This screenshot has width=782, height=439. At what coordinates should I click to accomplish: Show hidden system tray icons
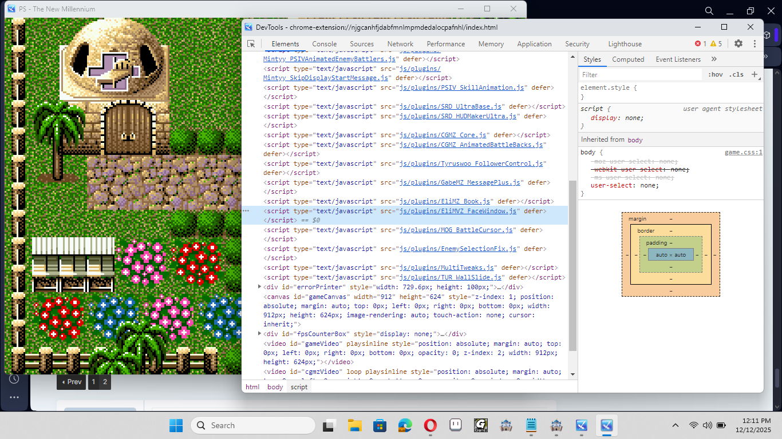(x=676, y=425)
